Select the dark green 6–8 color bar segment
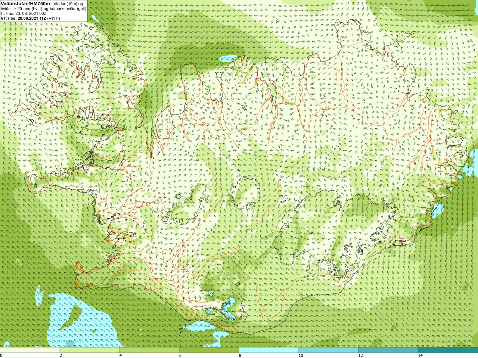 (x=209, y=350)
